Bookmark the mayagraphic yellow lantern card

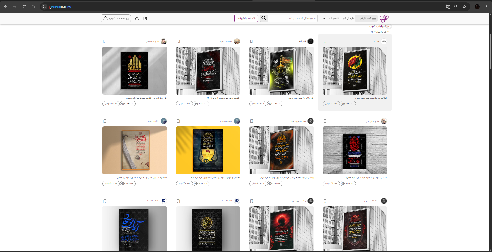point(178,121)
